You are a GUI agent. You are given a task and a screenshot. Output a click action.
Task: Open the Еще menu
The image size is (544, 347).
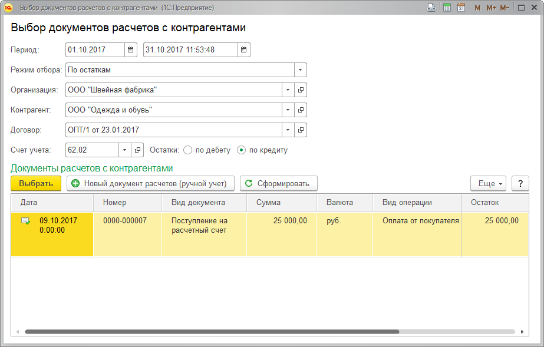coord(488,184)
